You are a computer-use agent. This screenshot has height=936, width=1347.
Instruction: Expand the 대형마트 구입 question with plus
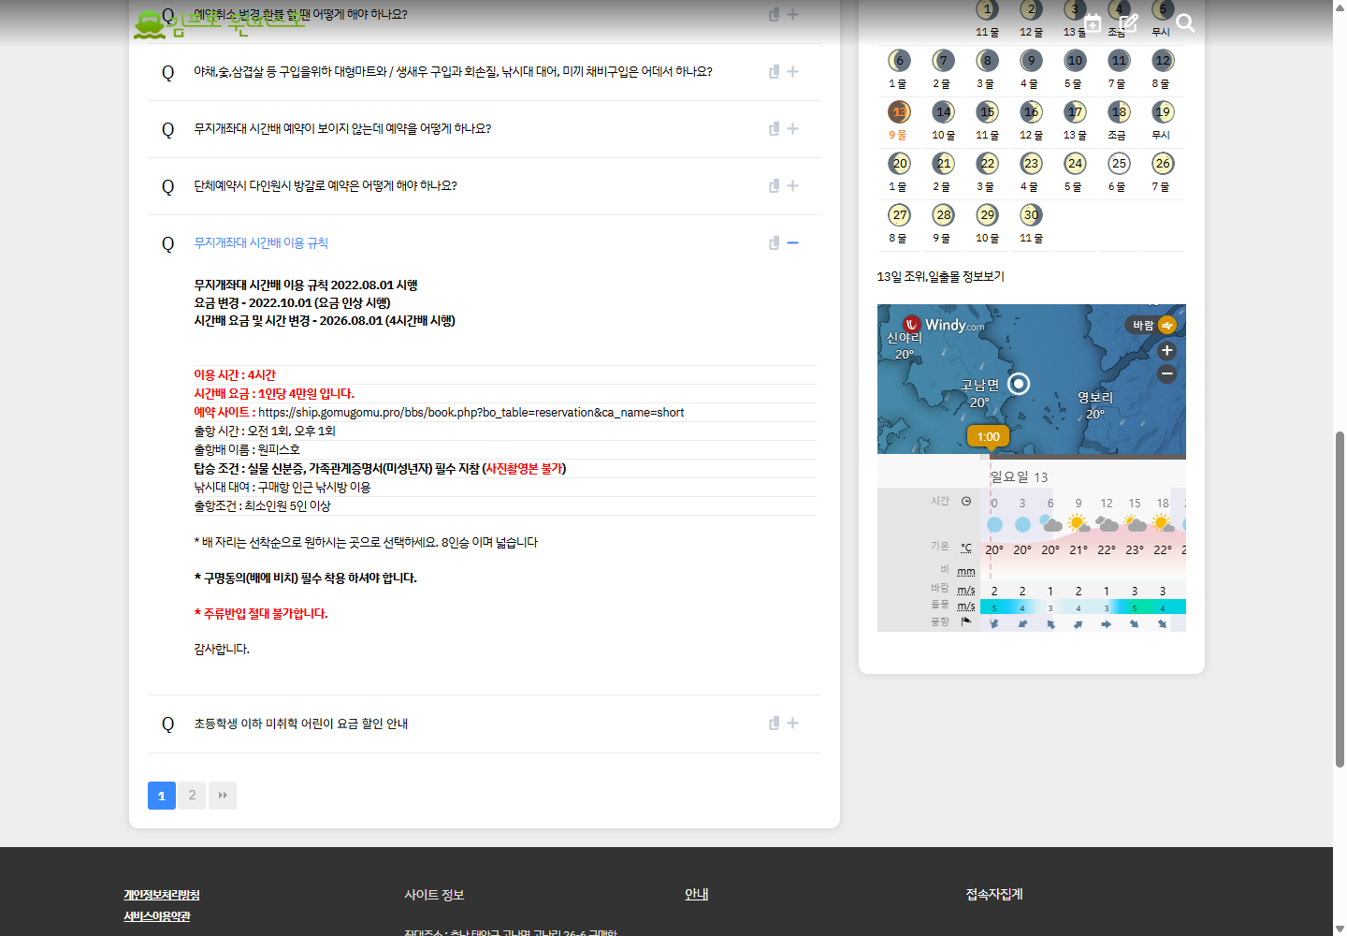(x=792, y=72)
